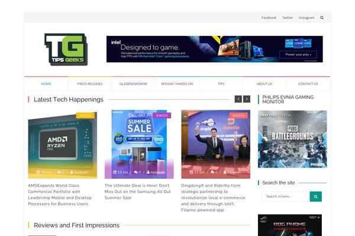Click the EVENTS tag on Samsung sale article

click(162, 116)
